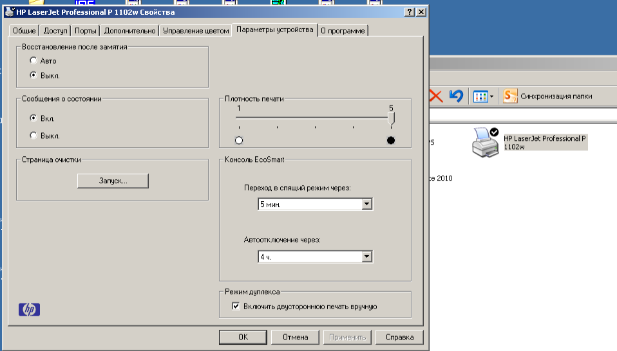This screenshot has width=617, height=351.
Task: Click the HP logo icon
Action: pos(29,309)
